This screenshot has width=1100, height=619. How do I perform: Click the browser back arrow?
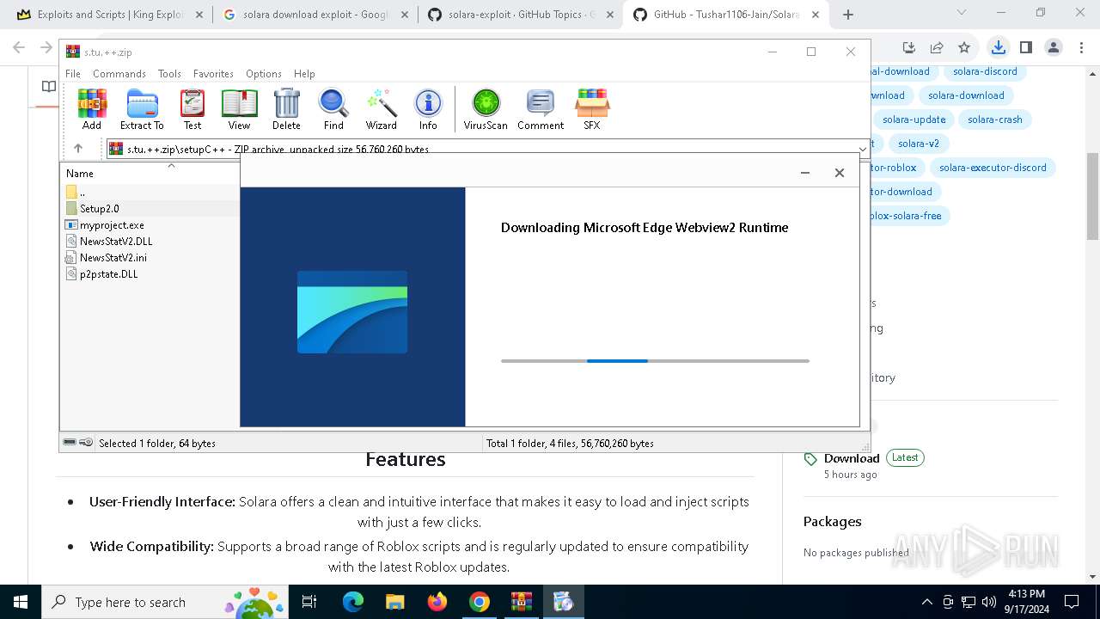pyautogui.click(x=19, y=48)
